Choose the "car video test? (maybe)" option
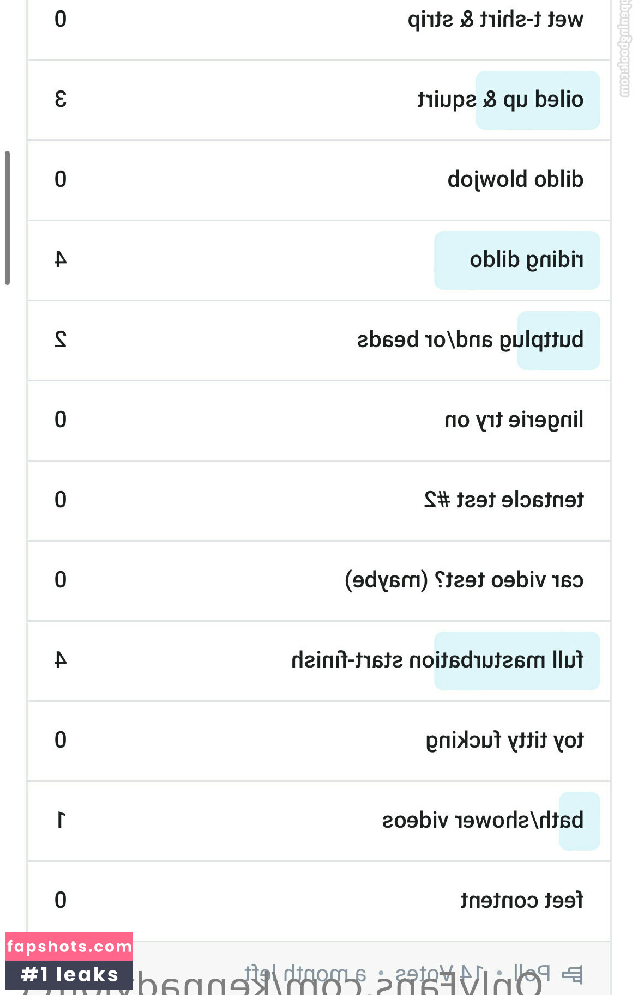This screenshot has height=995, width=638. [x=464, y=580]
